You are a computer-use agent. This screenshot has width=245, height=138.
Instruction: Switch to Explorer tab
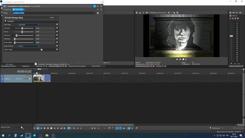coord(26,66)
